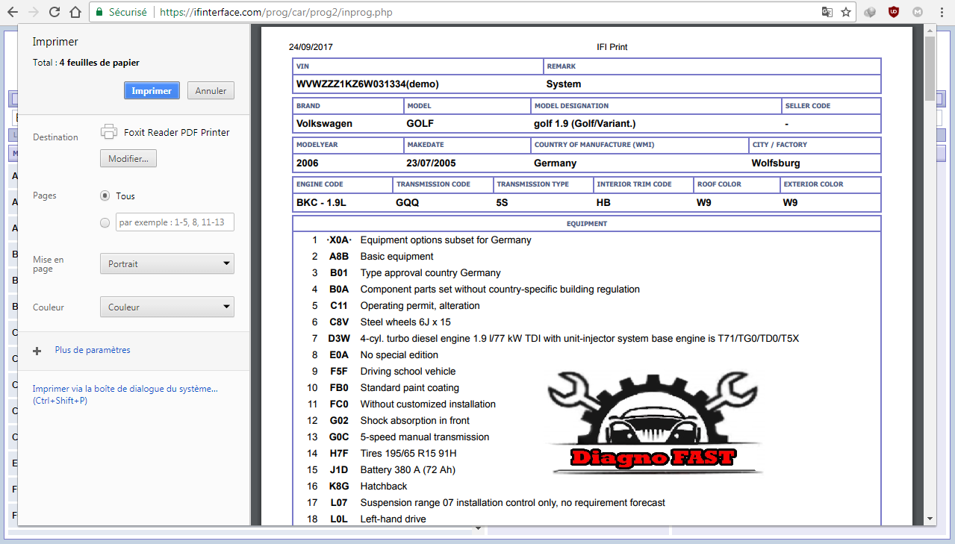Click the IFI Print header text

612,47
